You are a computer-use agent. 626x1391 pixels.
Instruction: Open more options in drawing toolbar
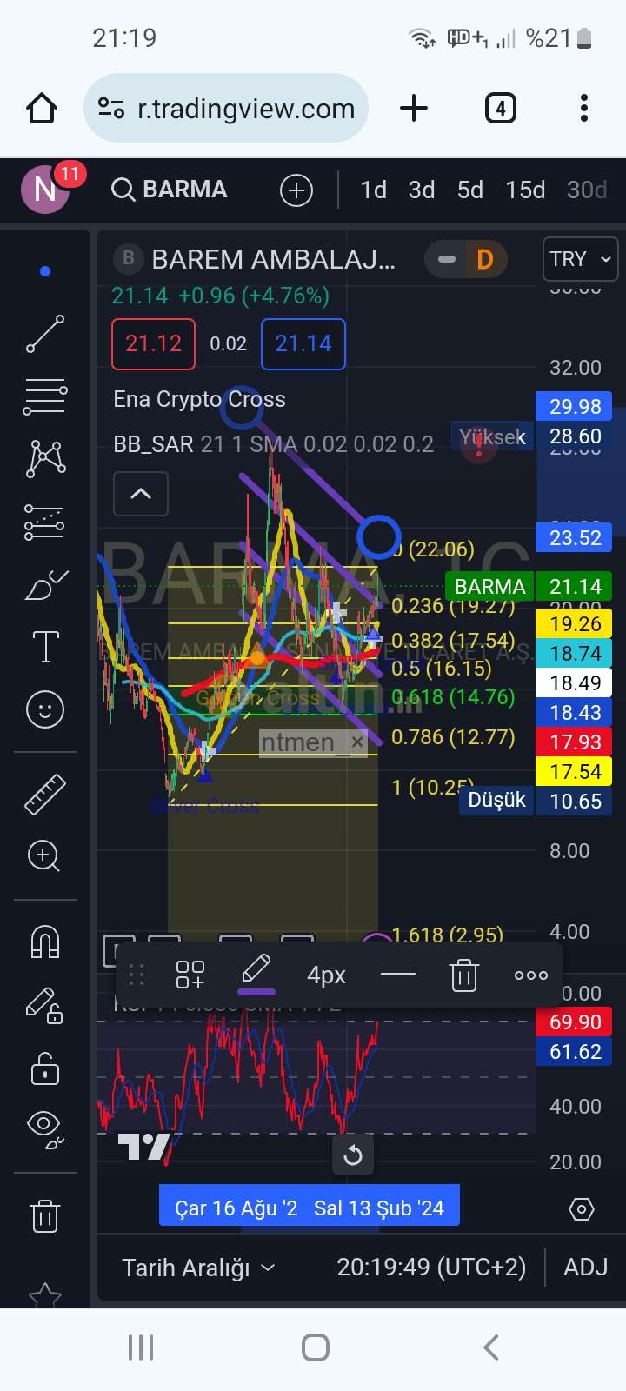(x=530, y=975)
